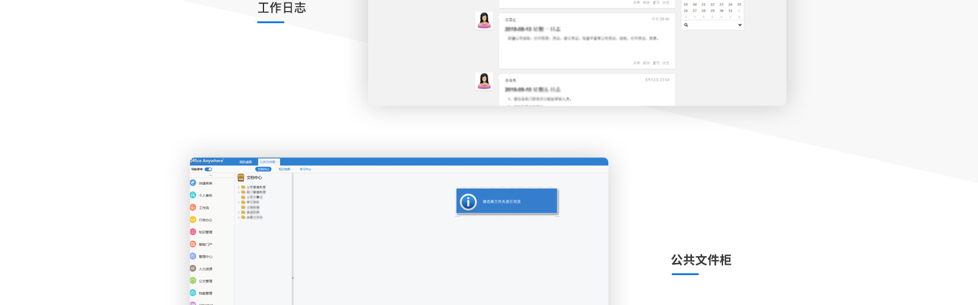Expand the second folder in 文档中心 tree
Viewport: 978px width, 305px height.
coord(239,192)
